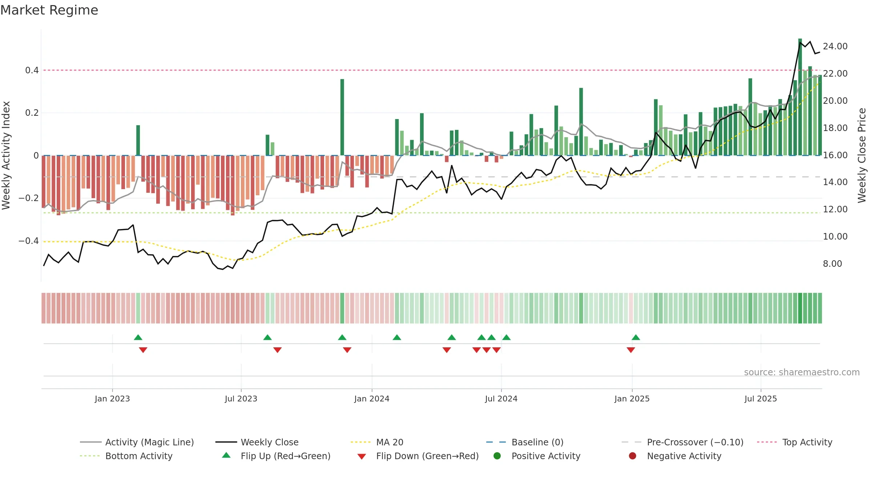Screen dimensions: 872x490
Task: Toggle Flip Up (Red→Green) legend entry
Action: [276, 456]
